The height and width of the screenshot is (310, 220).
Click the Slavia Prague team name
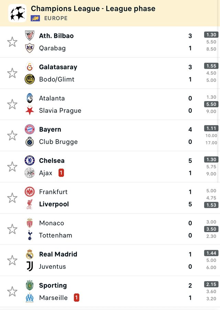click(x=60, y=111)
